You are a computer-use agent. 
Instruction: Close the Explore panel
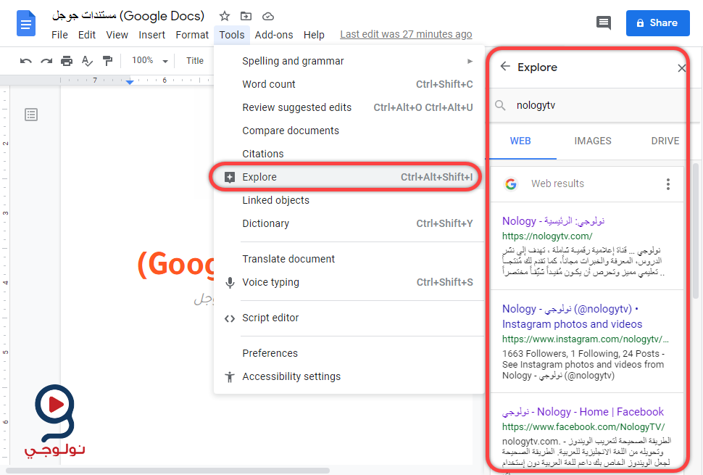click(x=681, y=68)
